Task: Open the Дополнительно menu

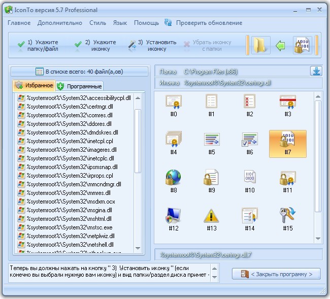Action: (x=60, y=23)
